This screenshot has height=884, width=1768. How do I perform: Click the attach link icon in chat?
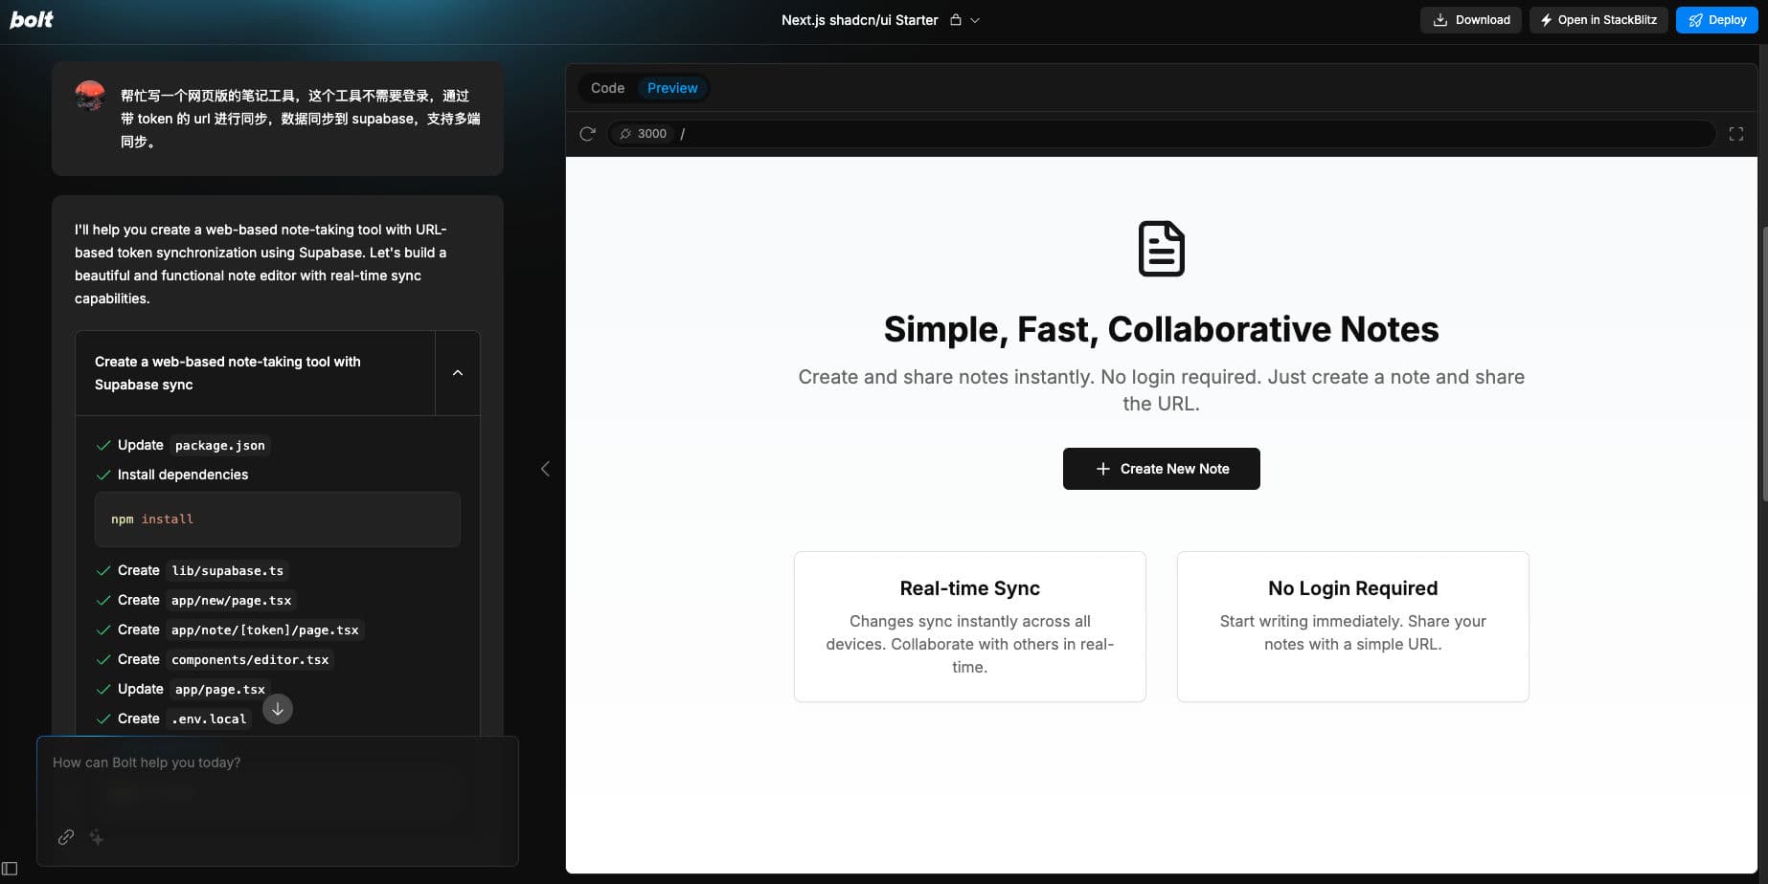(x=66, y=837)
